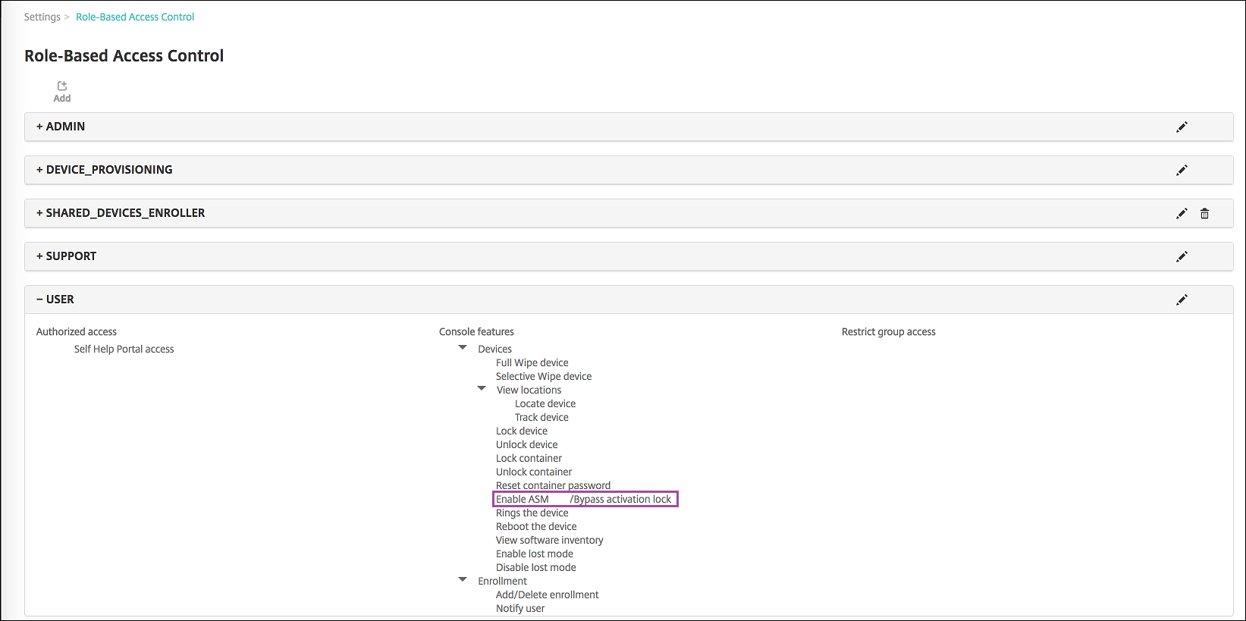
Task: Click Self Help Portal access entry
Action: [x=124, y=349]
